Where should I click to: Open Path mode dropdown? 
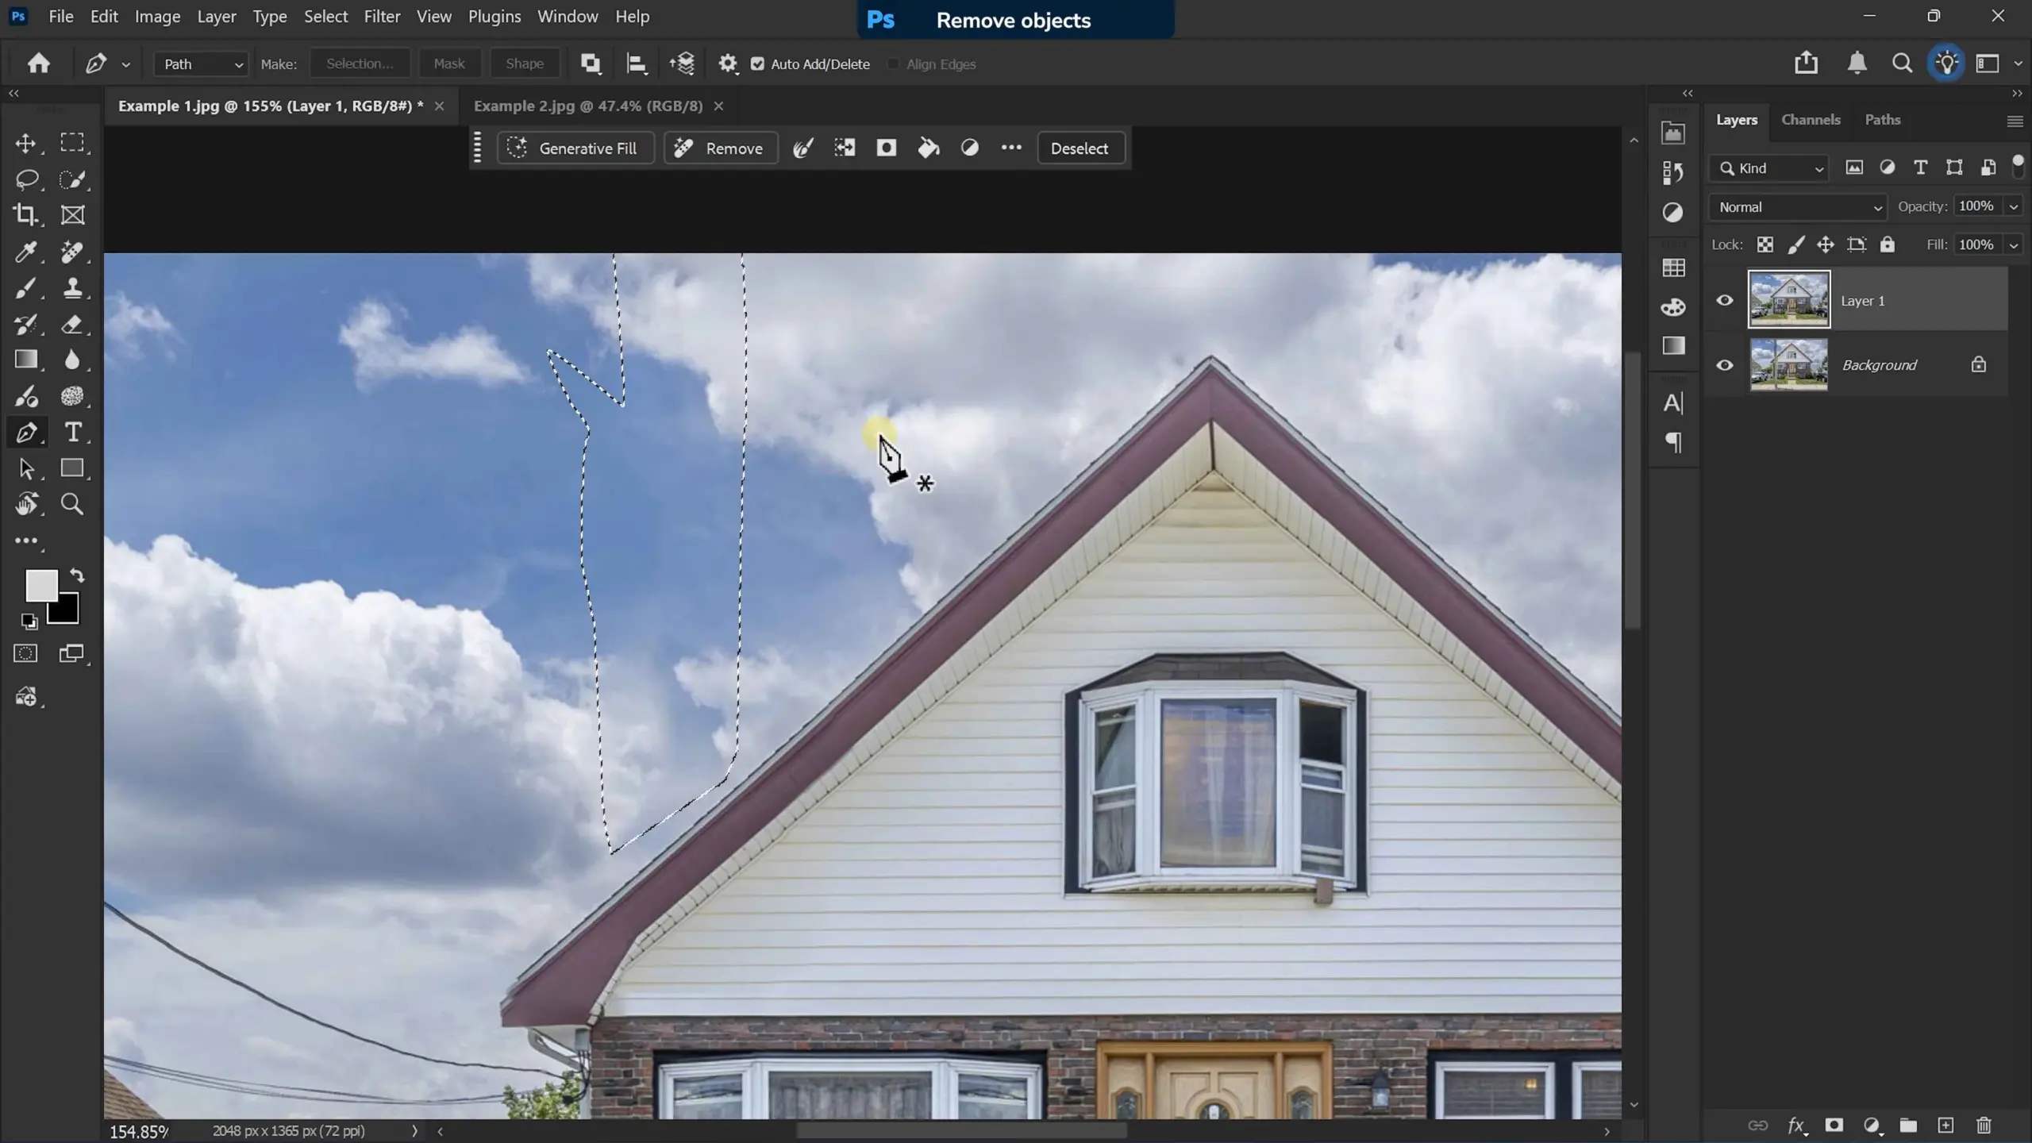(202, 64)
